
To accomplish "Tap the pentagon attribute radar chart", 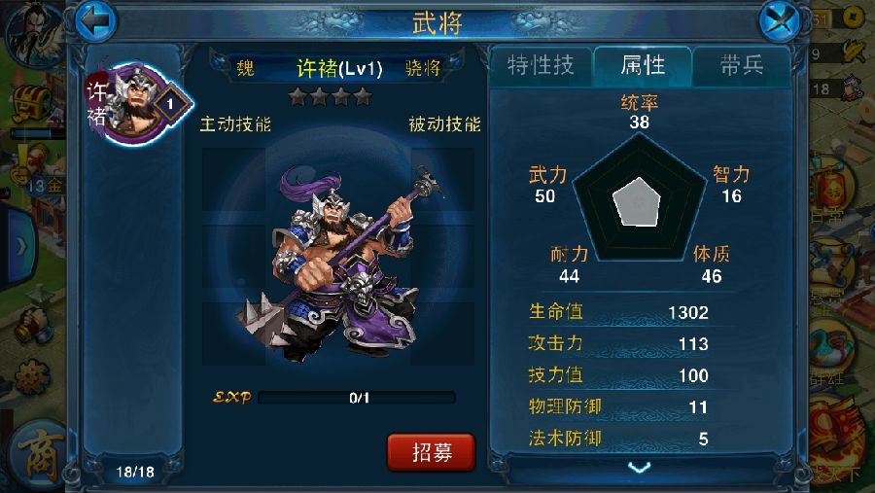I will coord(639,198).
